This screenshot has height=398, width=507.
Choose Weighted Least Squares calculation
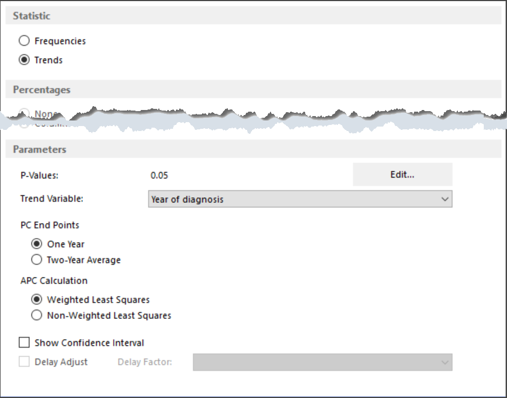(x=36, y=299)
